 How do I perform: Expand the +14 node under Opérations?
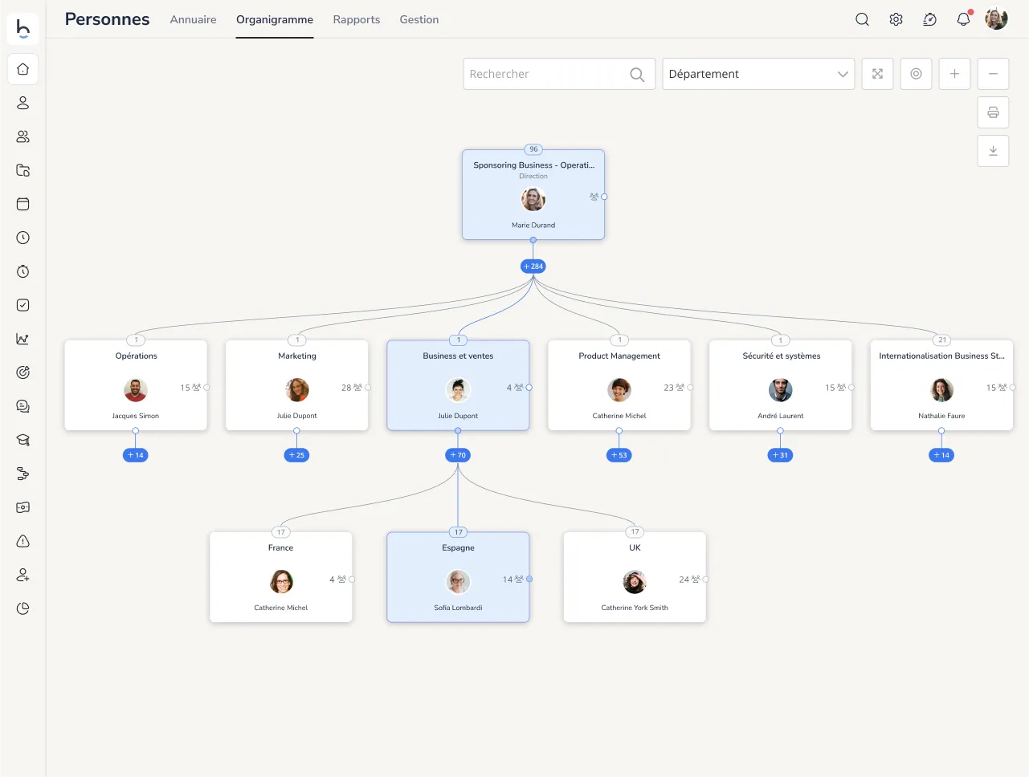(136, 455)
